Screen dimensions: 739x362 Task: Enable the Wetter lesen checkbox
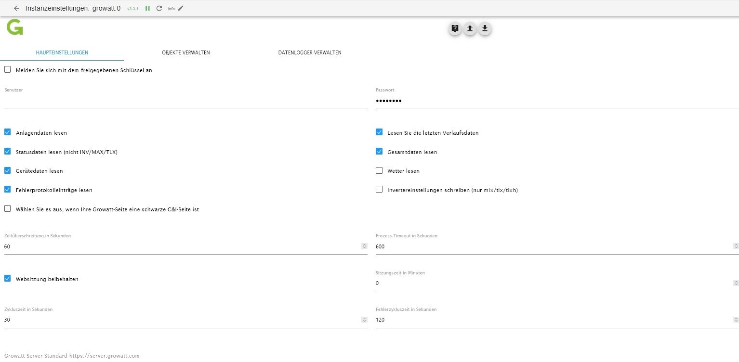(x=379, y=170)
